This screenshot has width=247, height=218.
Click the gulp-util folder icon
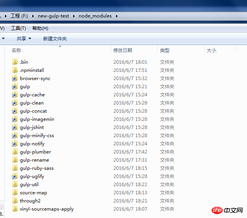pos(15,185)
